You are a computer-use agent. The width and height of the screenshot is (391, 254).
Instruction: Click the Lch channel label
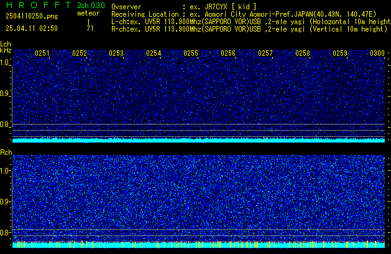(x=6, y=44)
